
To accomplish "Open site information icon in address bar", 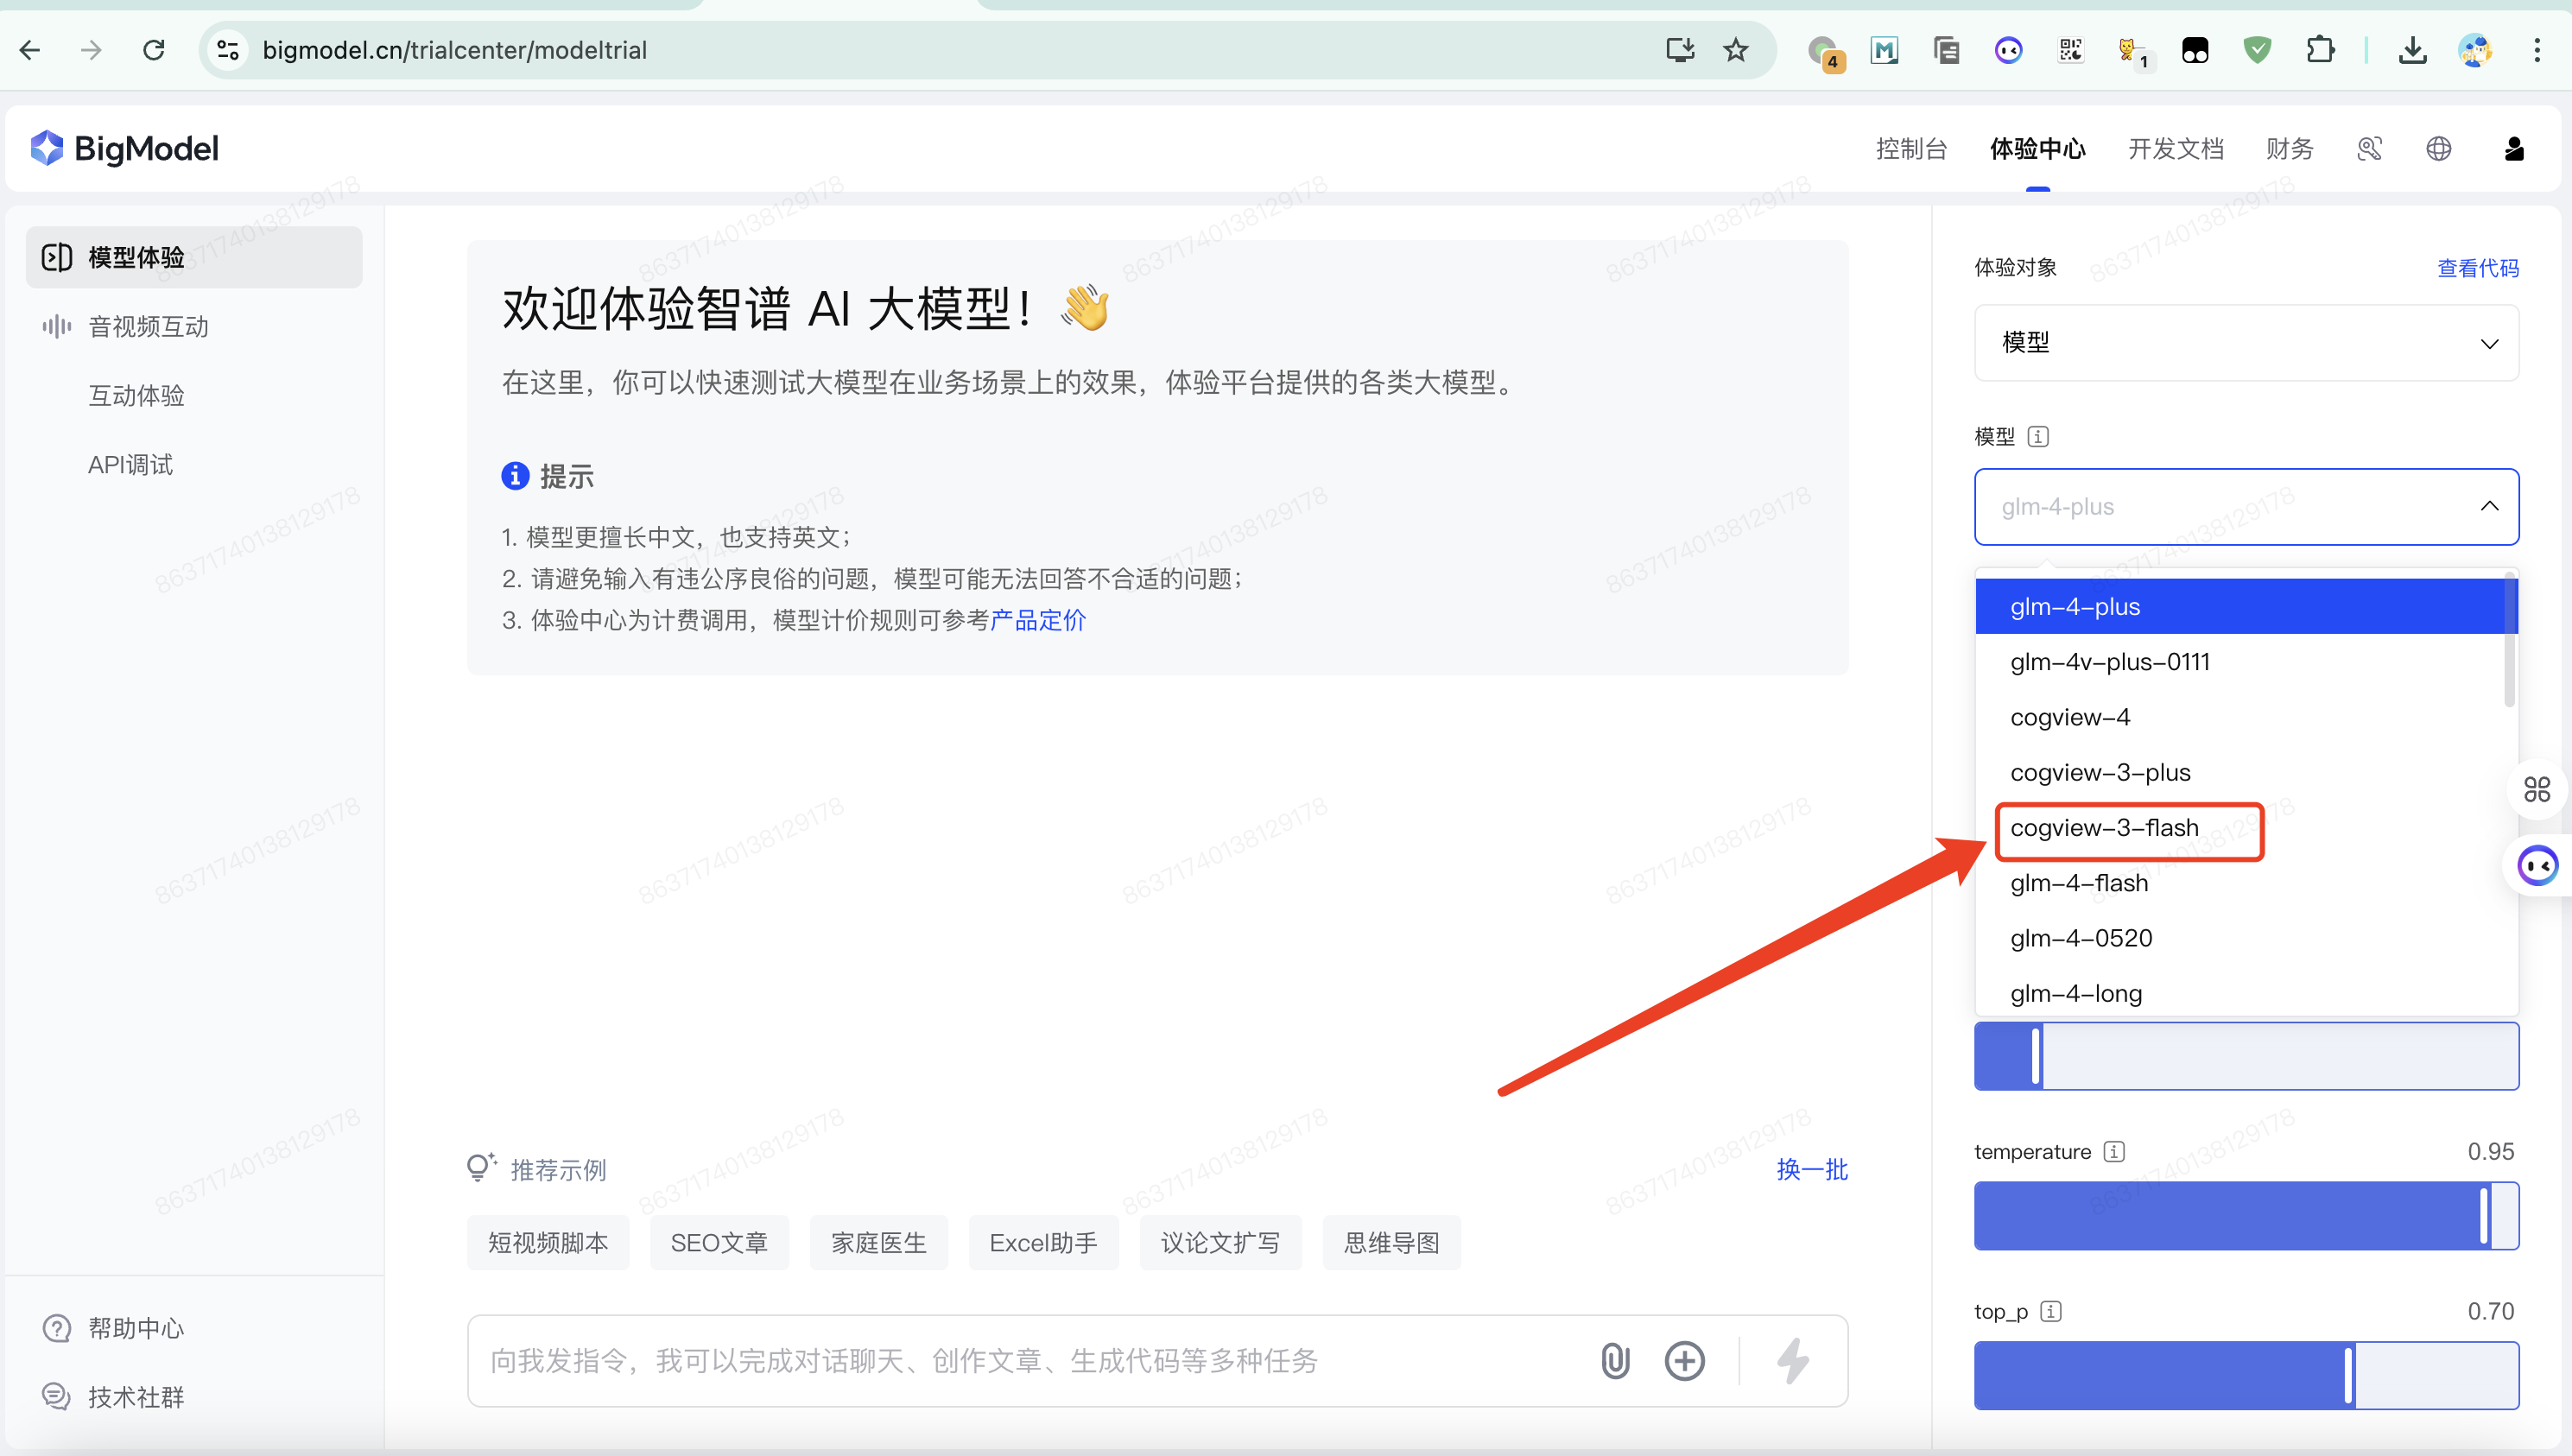I will pyautogui.click(x=228, y=50).
